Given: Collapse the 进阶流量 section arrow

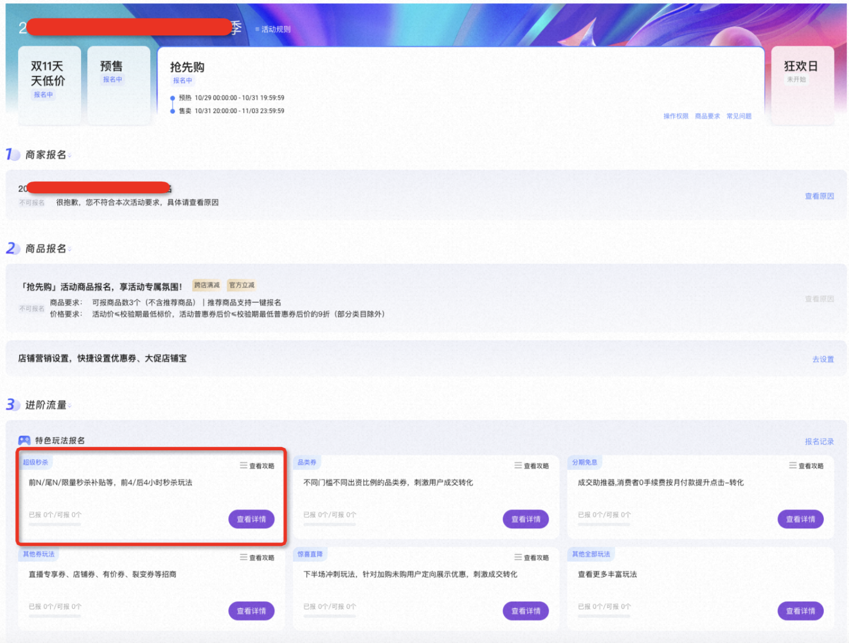Looking at the screenshot, I should click(x=70, y=406).
